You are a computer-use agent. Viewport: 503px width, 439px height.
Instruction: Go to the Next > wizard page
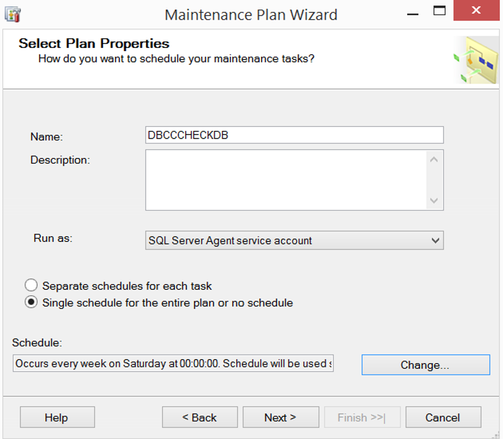(281, 417)
